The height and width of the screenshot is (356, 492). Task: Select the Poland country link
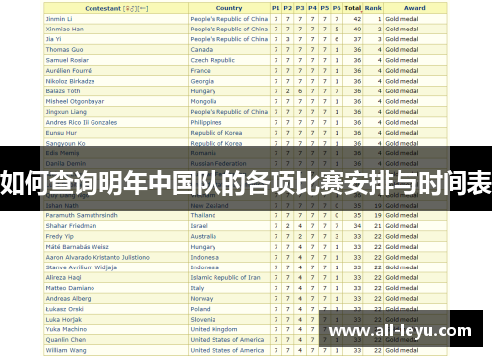pos(200,309)
